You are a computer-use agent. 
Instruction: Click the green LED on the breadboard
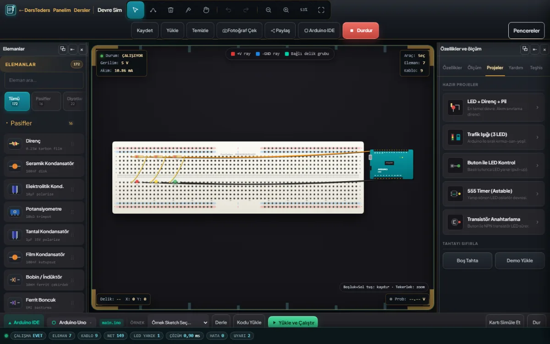175,182
